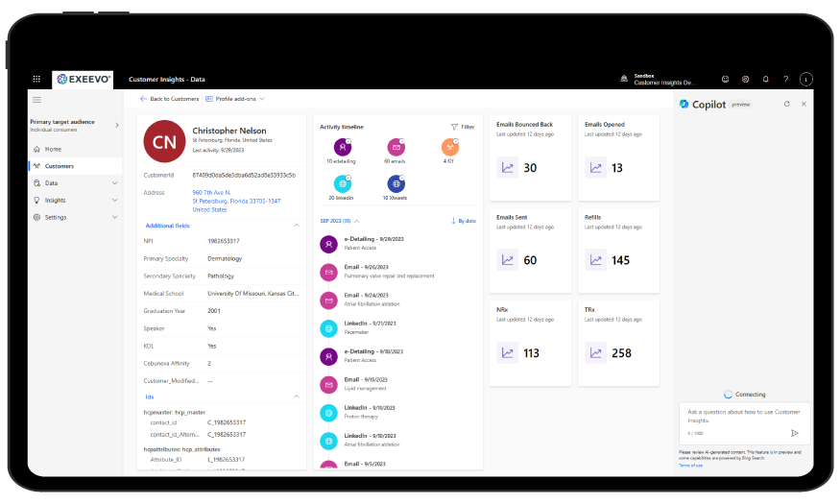
Task: Go to Home in the sidebar
Action: (x=53, y=149)
